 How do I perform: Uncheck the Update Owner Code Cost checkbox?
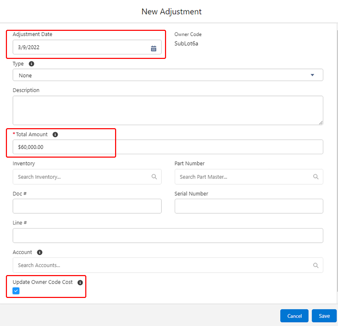(16, 291)
